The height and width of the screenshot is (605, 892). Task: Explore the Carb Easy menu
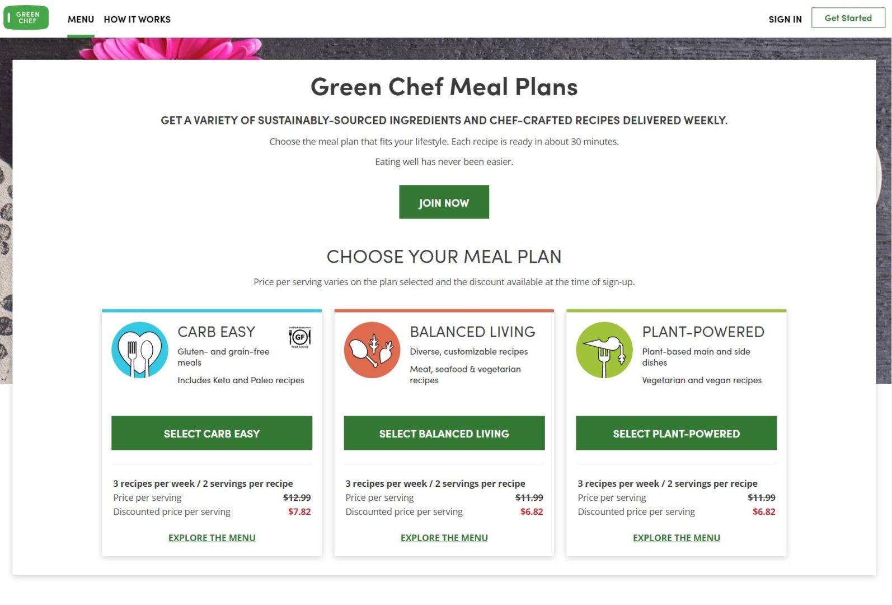click(x=212, y=538)
